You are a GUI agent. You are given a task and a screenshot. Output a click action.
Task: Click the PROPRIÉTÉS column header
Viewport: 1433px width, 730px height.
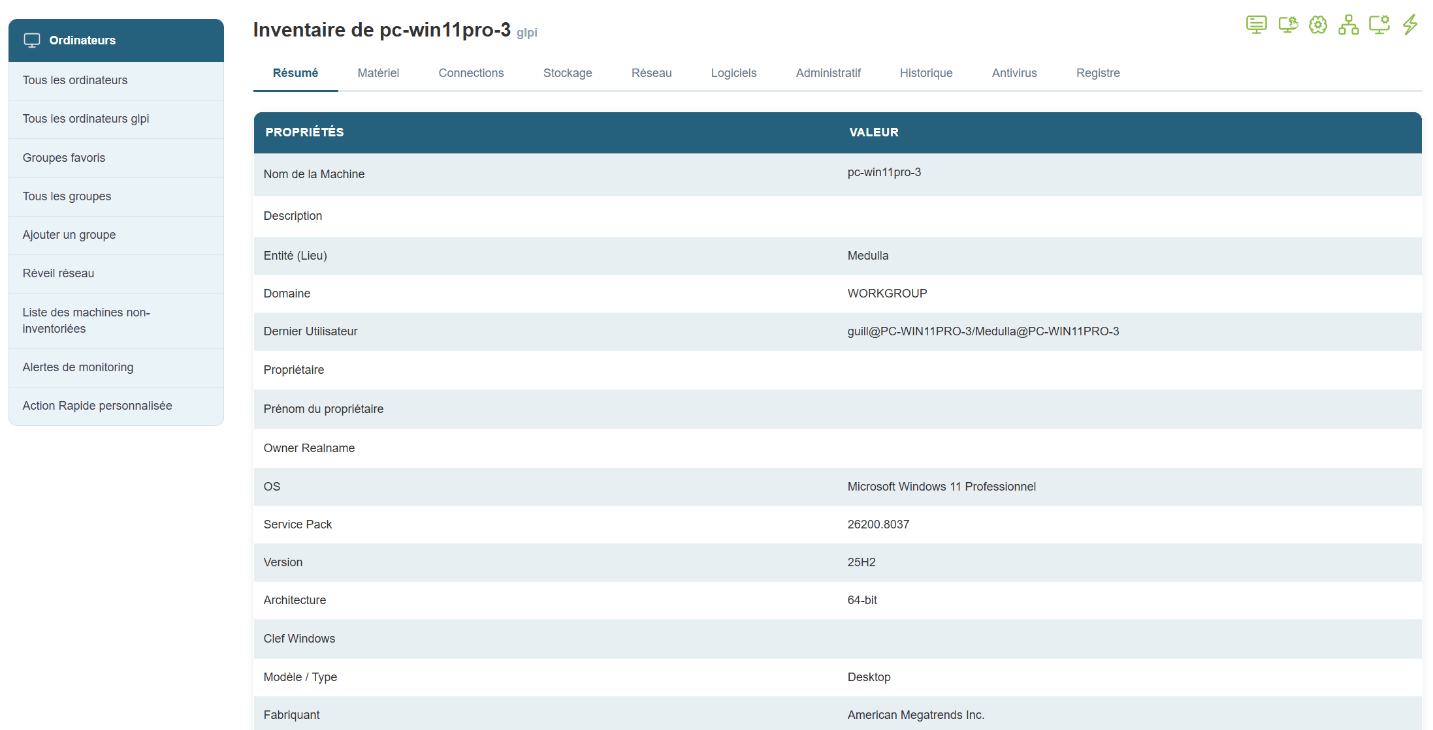304,132
